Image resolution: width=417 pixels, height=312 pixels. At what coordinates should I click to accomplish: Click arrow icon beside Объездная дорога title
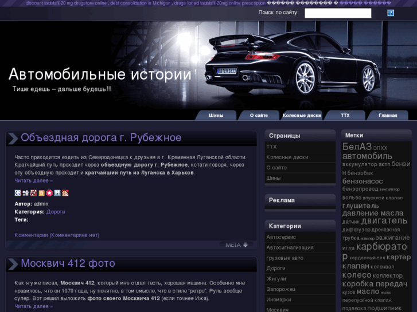point(13,139)
